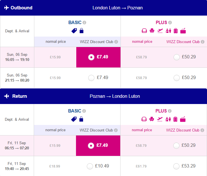Image resolution: width=207 pixels, height=176 pixels.
Task: Click outbound BASIC WIZZ Discount Club info icon
Action: pyautogui.click(x=116, y=42)
